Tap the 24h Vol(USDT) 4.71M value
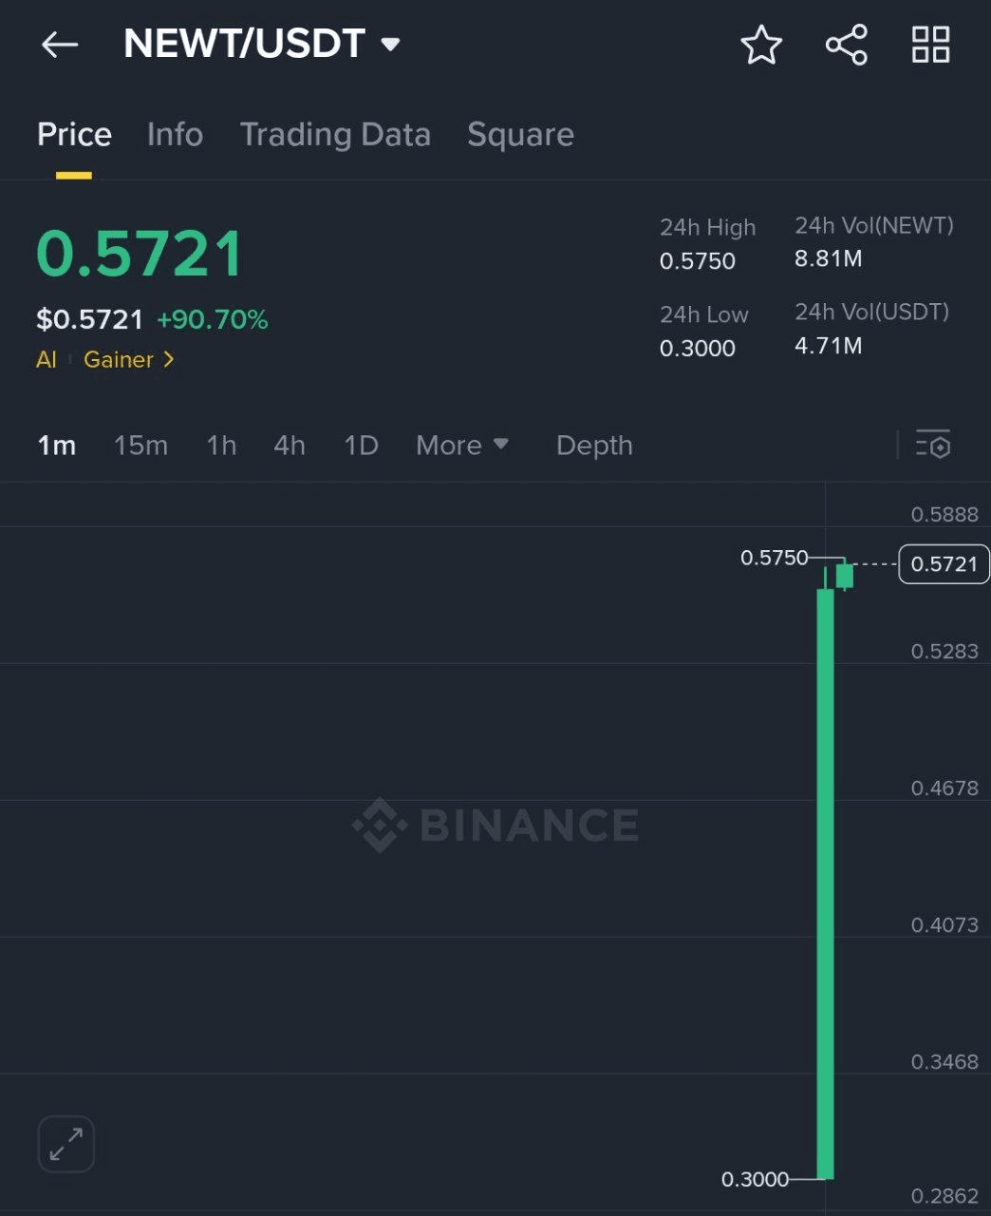The width and height of the screenshot is (991, 1216). 829,345
